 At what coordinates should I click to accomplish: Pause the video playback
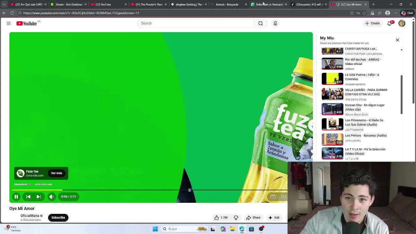tap(16, 197)
